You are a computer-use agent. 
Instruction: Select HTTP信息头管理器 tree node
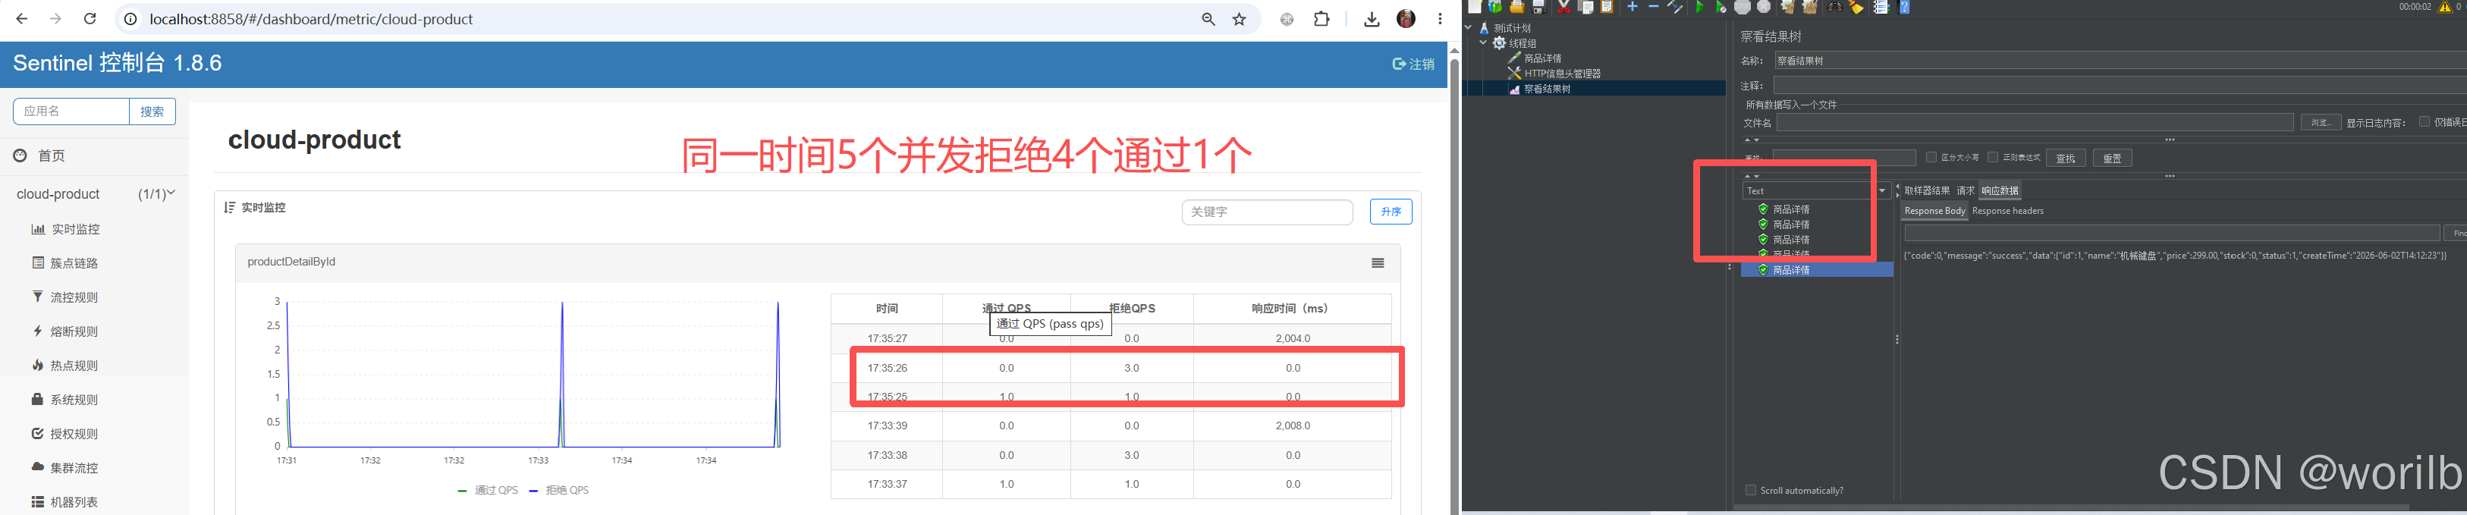1562,74
